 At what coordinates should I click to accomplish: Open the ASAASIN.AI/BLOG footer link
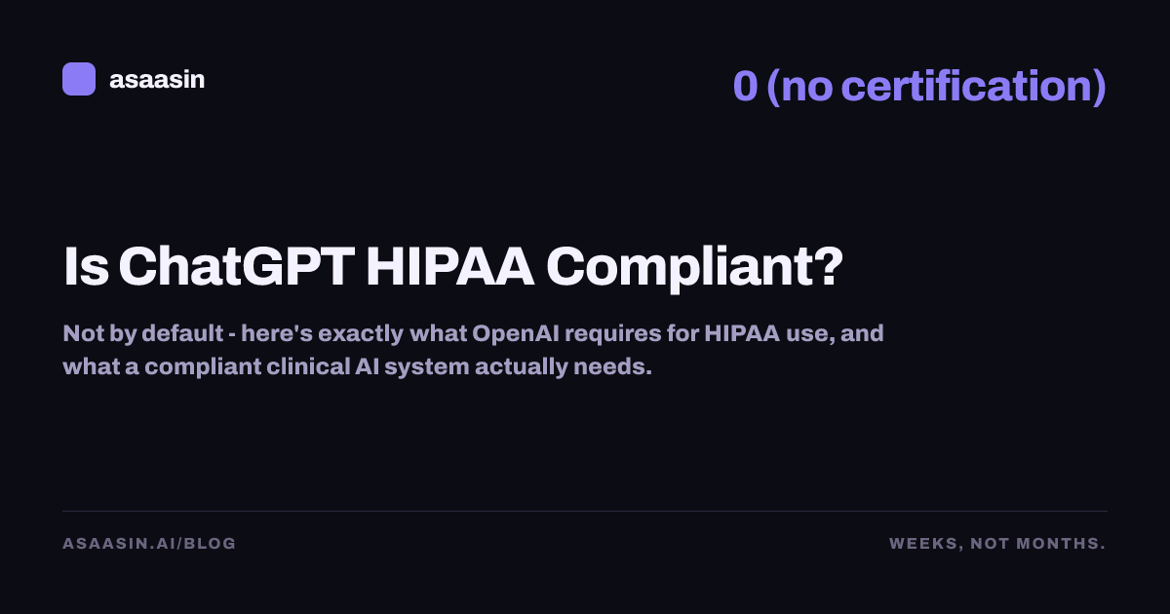point(149,543)
